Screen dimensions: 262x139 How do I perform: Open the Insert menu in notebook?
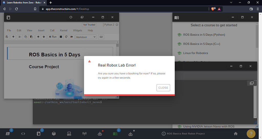pos(41,30)
